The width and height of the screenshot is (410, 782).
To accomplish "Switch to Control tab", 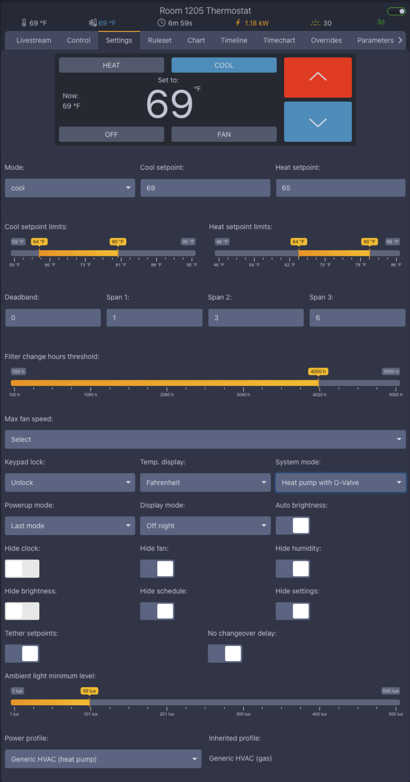I will [79, 40].
